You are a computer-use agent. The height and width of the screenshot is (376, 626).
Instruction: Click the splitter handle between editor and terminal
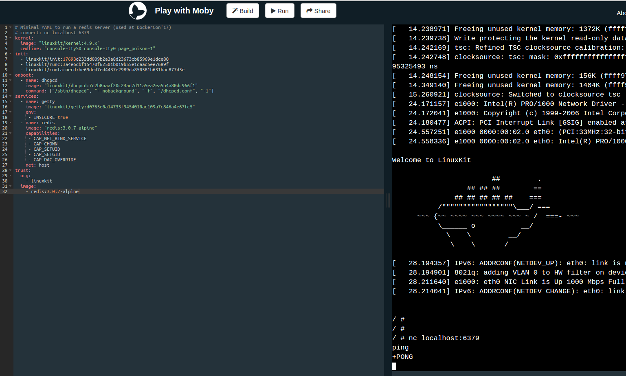[388, 200]
